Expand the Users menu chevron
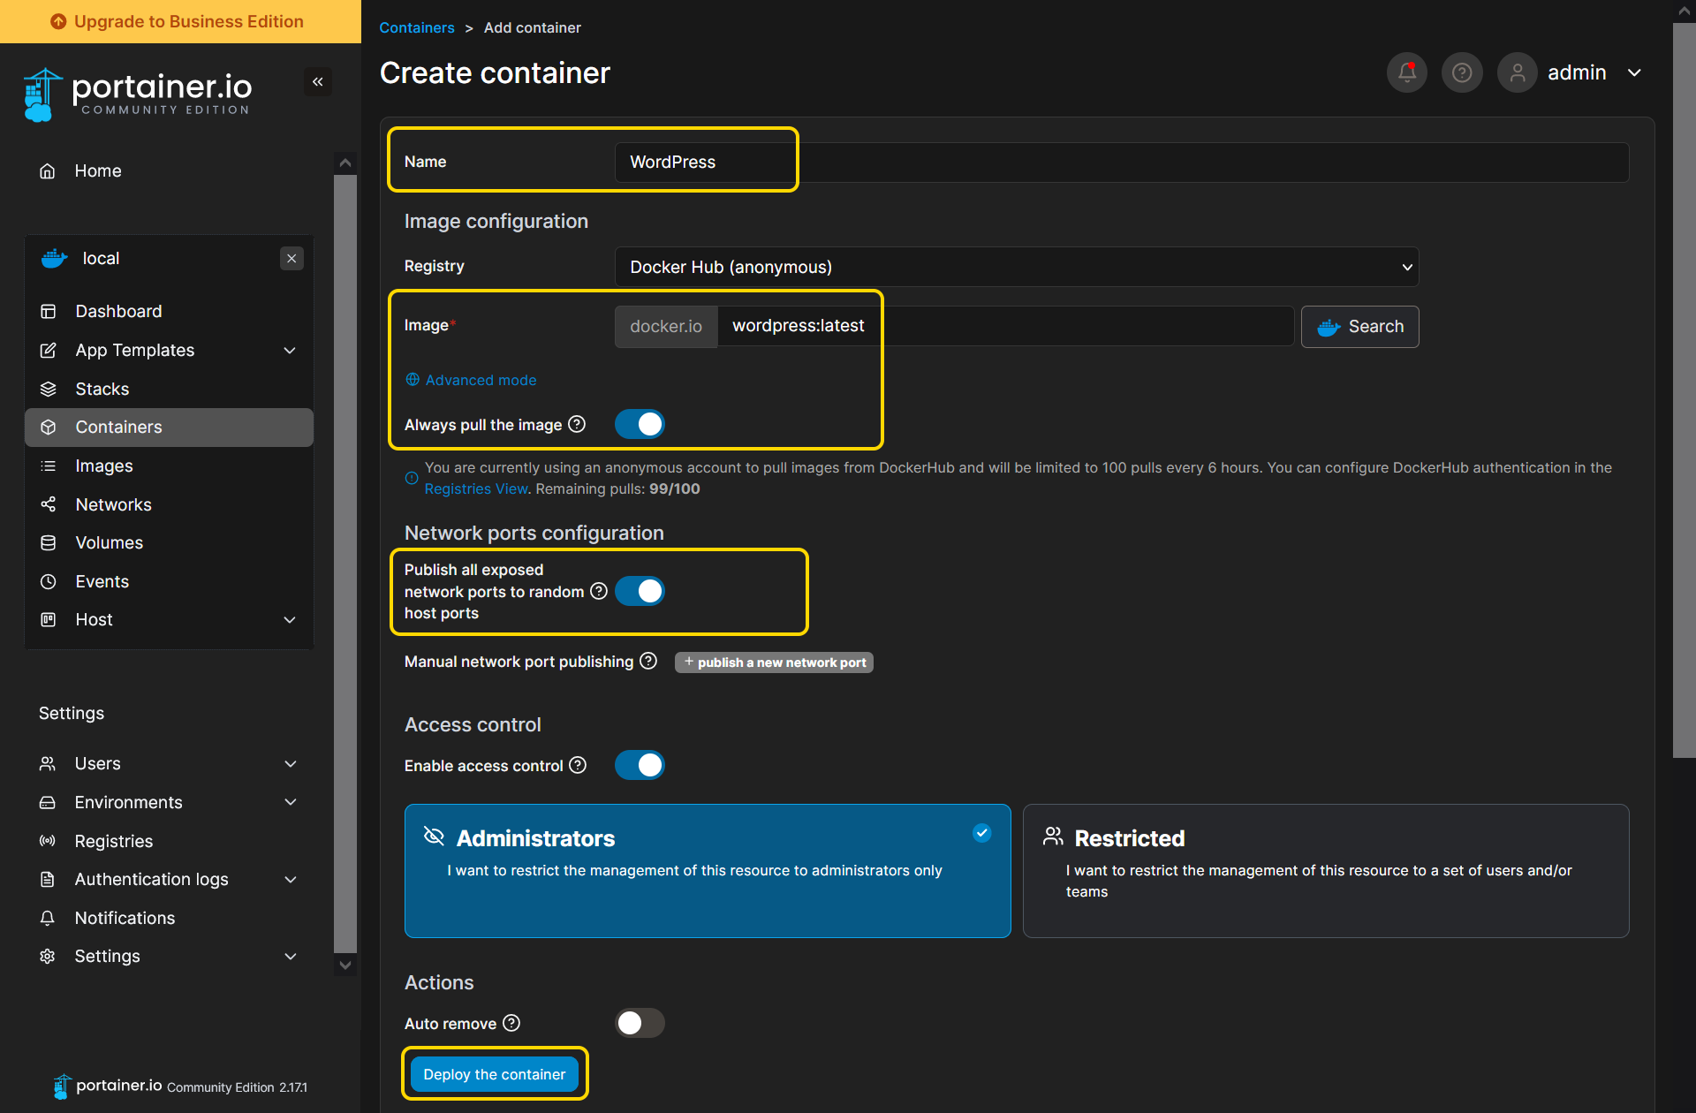 click(x=291, y=764)
